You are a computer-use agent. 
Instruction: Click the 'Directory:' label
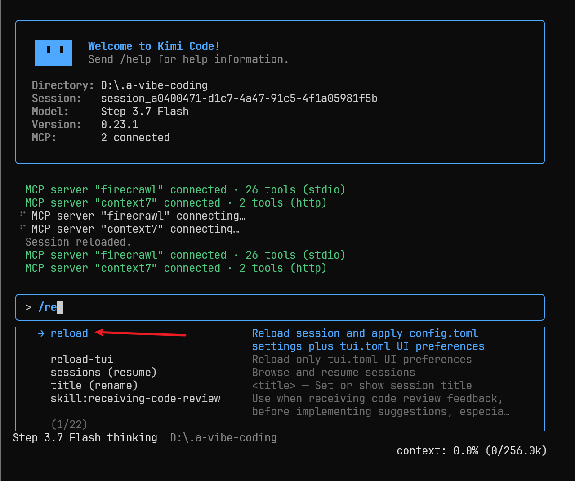point(63,85)
